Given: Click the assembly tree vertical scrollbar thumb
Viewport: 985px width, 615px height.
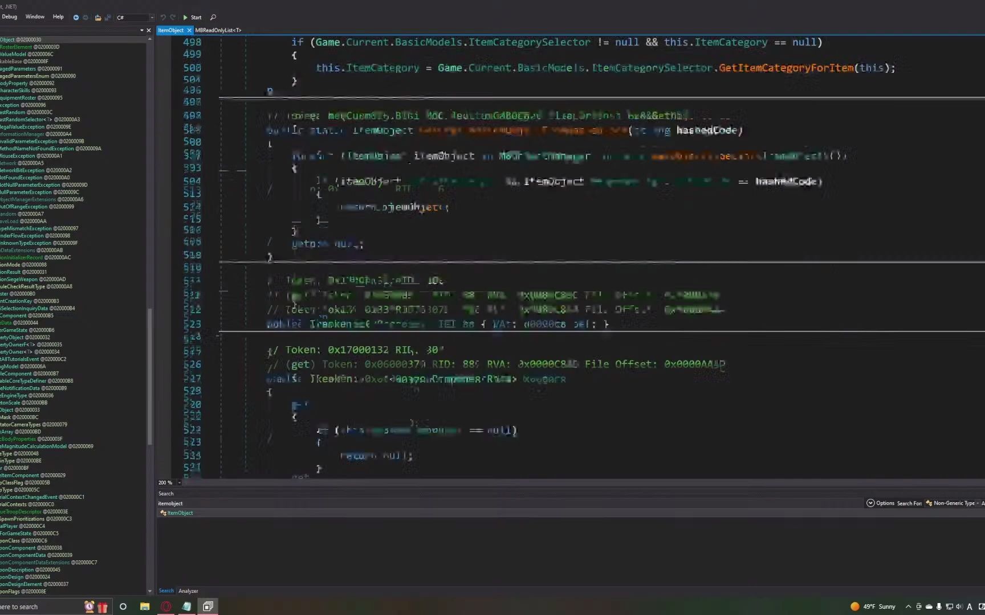Looking at the screenshot, I should click(x=150, y=376).
